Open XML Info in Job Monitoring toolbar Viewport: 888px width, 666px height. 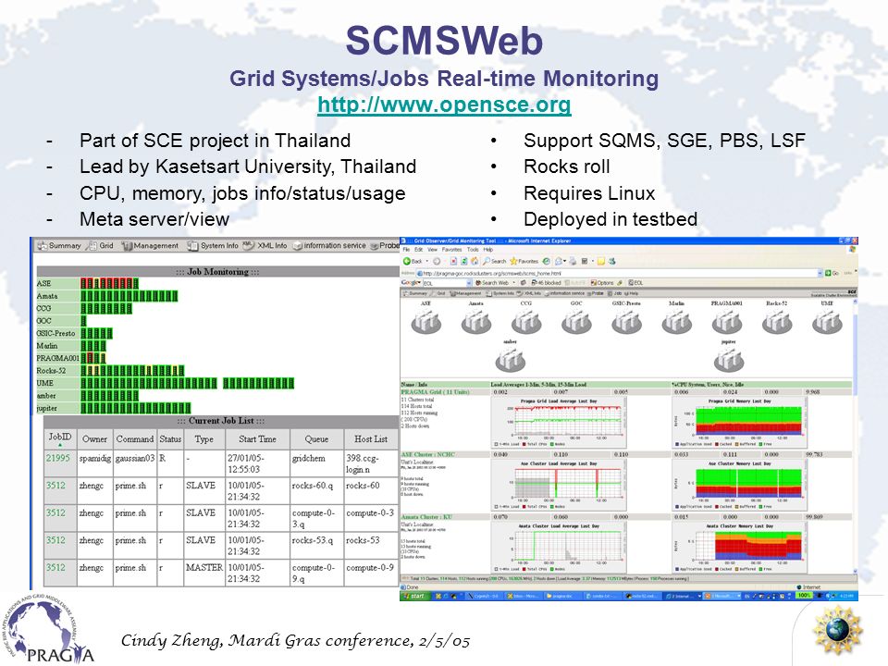[x=265, y=246]
